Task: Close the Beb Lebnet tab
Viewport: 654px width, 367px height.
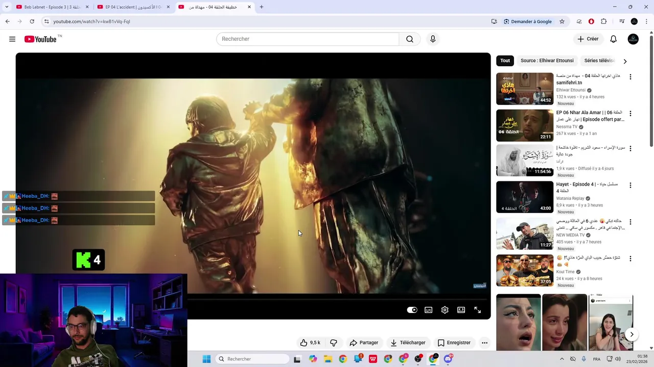Action: pyautogui.click(x=87, y=7)
